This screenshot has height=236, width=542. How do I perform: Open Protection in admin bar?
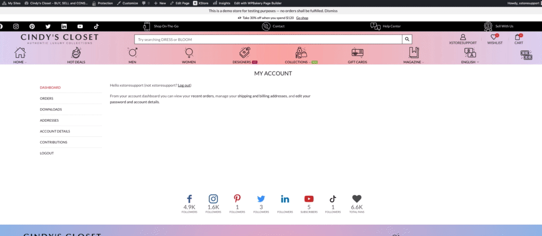(x=102, y=3)
